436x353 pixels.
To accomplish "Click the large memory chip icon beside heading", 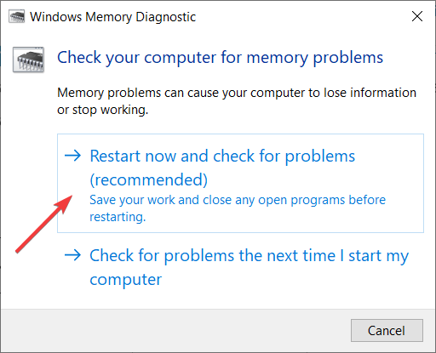I will 28,60.
